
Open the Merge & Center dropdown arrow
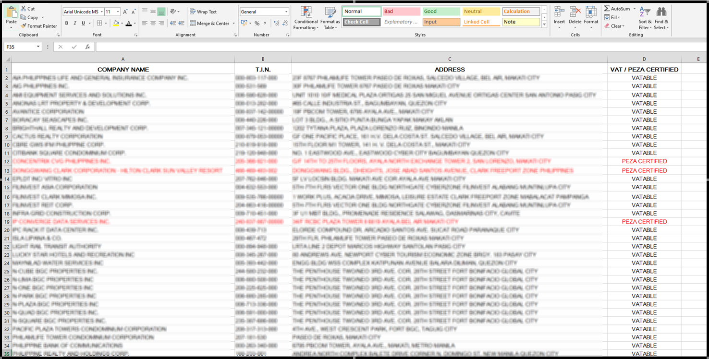[233, 23]
